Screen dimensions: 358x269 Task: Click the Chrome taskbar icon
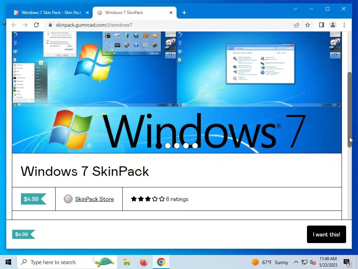161,262
